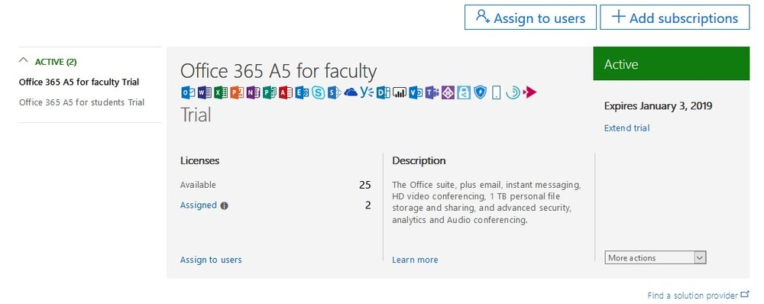764x304 pixels.
Task: Click the info icon beside Assigned
Action: pyautogui.click(x=224, y=205)
